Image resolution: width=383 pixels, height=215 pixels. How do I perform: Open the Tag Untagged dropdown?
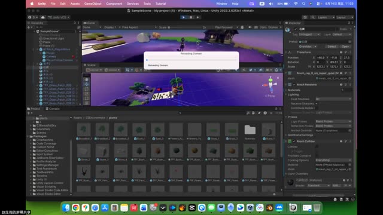pyautogui.click(x=309, y=35)
